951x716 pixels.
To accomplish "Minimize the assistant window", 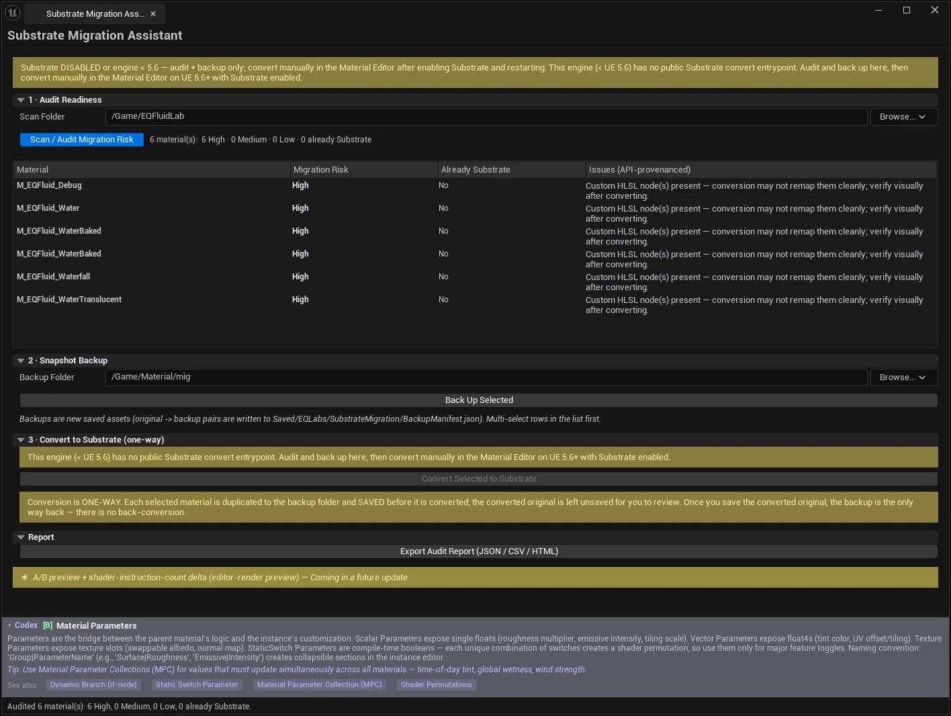I will pyautogui.click(x=878, y=10).
